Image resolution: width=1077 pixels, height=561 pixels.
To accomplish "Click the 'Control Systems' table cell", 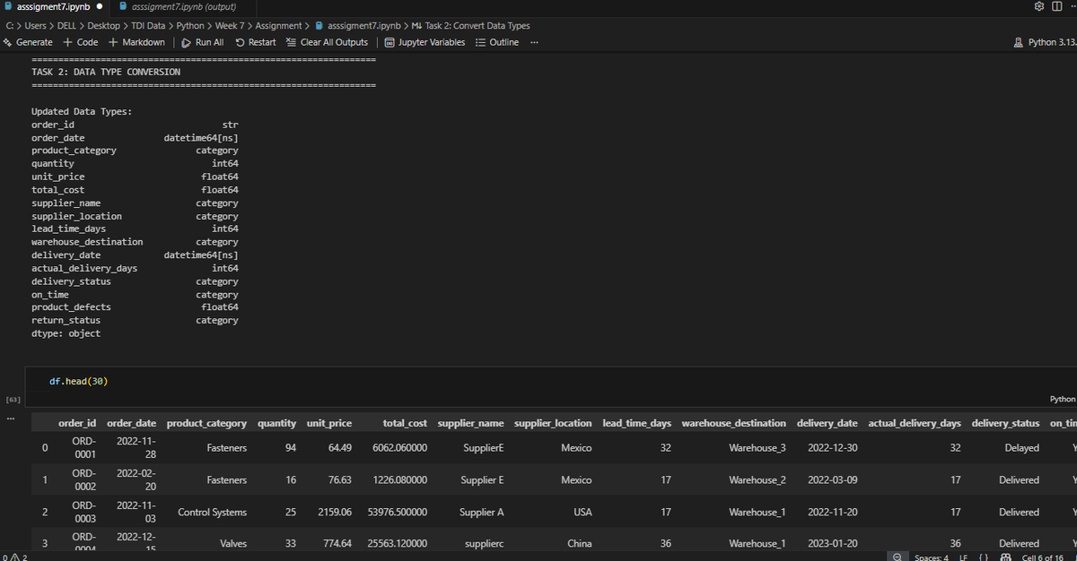I will [x=212, y=513].
